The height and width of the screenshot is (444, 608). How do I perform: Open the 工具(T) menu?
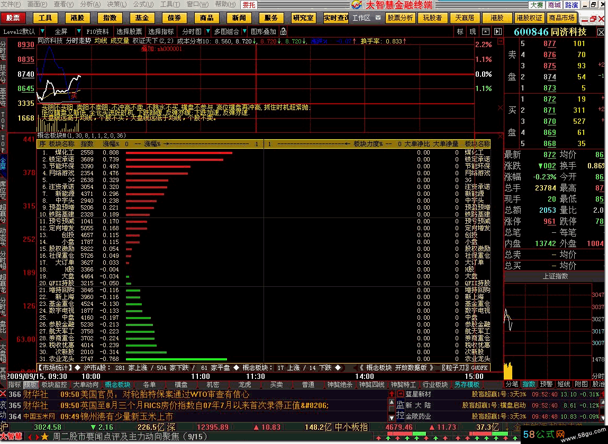click(x=170, y=4)
